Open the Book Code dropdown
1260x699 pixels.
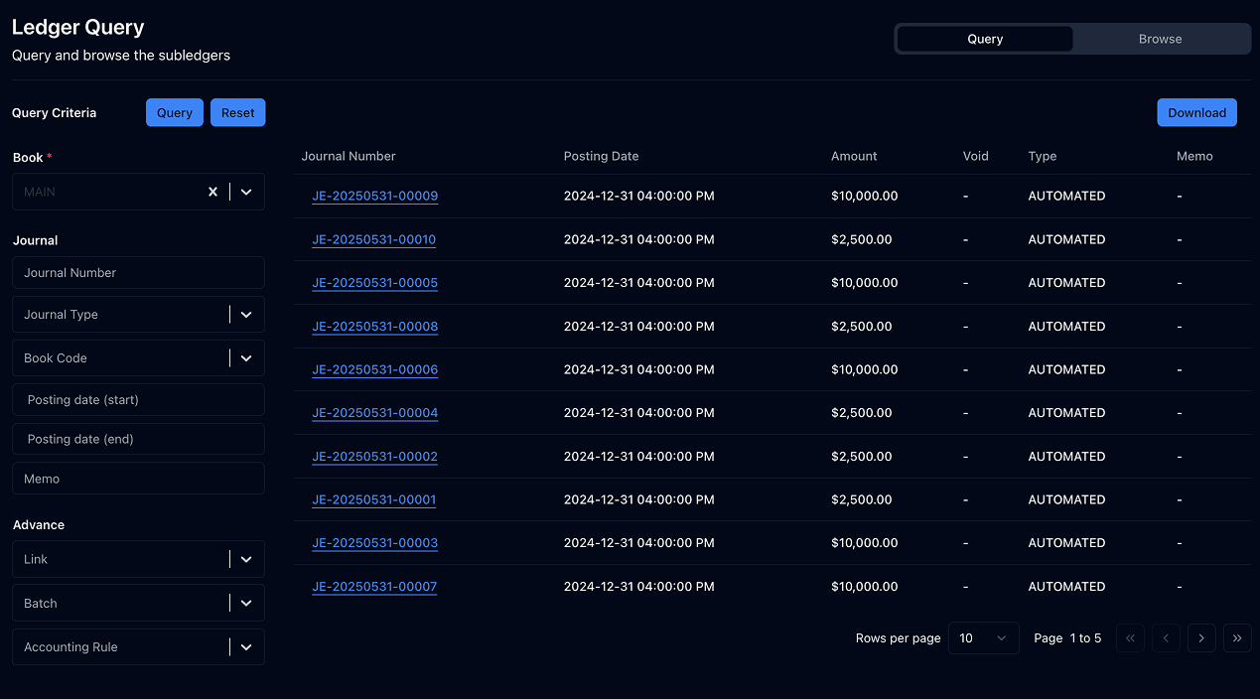[139, 357]
